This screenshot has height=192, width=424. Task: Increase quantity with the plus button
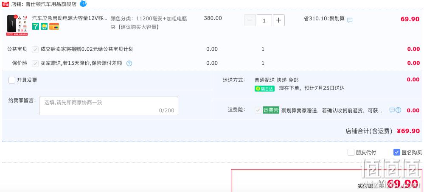[x=279, y=20]
